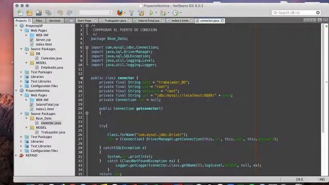Expand the REPASO project node
Image resolution: width=329 pixels, height=185 pixels.
coord(16,155)
